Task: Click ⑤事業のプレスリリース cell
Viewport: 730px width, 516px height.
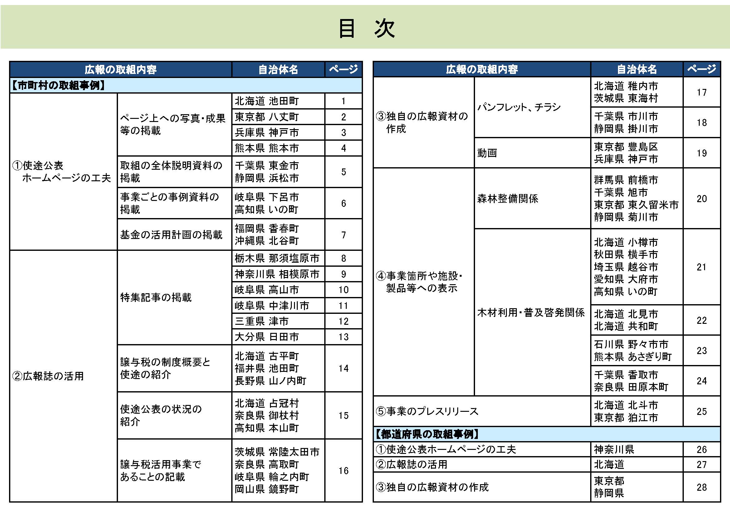Action: click(482, 411)
